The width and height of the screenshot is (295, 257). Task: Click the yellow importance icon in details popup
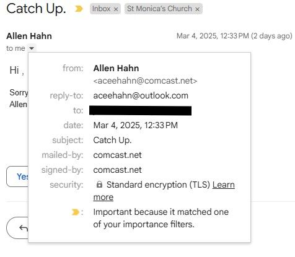point(76,212)
